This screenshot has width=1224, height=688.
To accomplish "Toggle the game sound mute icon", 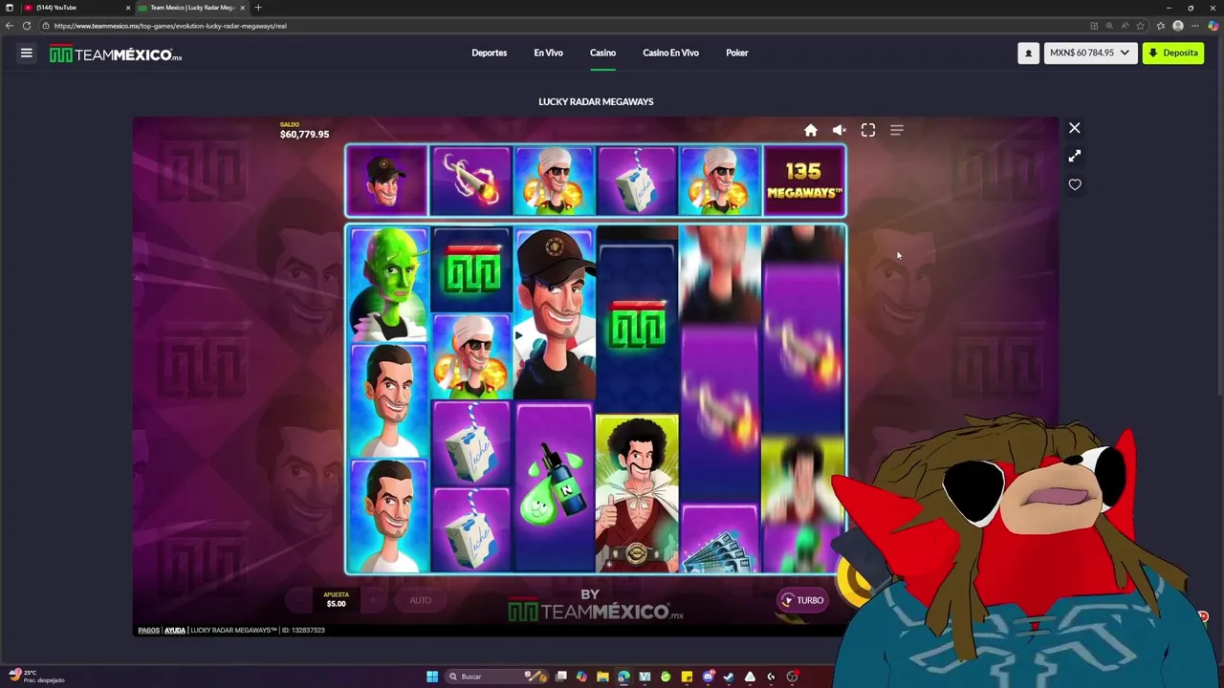I will [839, 130].
